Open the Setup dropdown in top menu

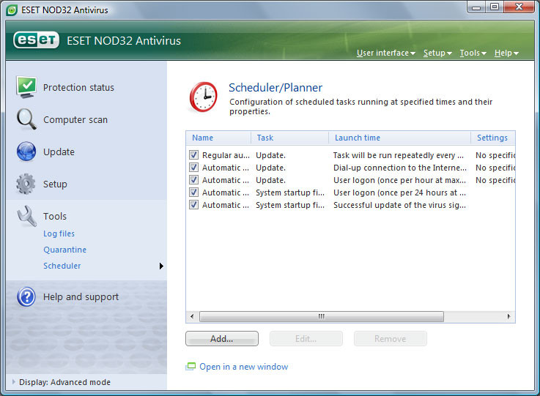(x=437, y=53)
